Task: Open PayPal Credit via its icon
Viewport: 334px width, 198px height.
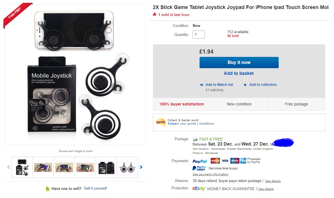Action: 199,168
